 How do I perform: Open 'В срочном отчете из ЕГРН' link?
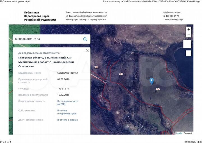[68, 103]
